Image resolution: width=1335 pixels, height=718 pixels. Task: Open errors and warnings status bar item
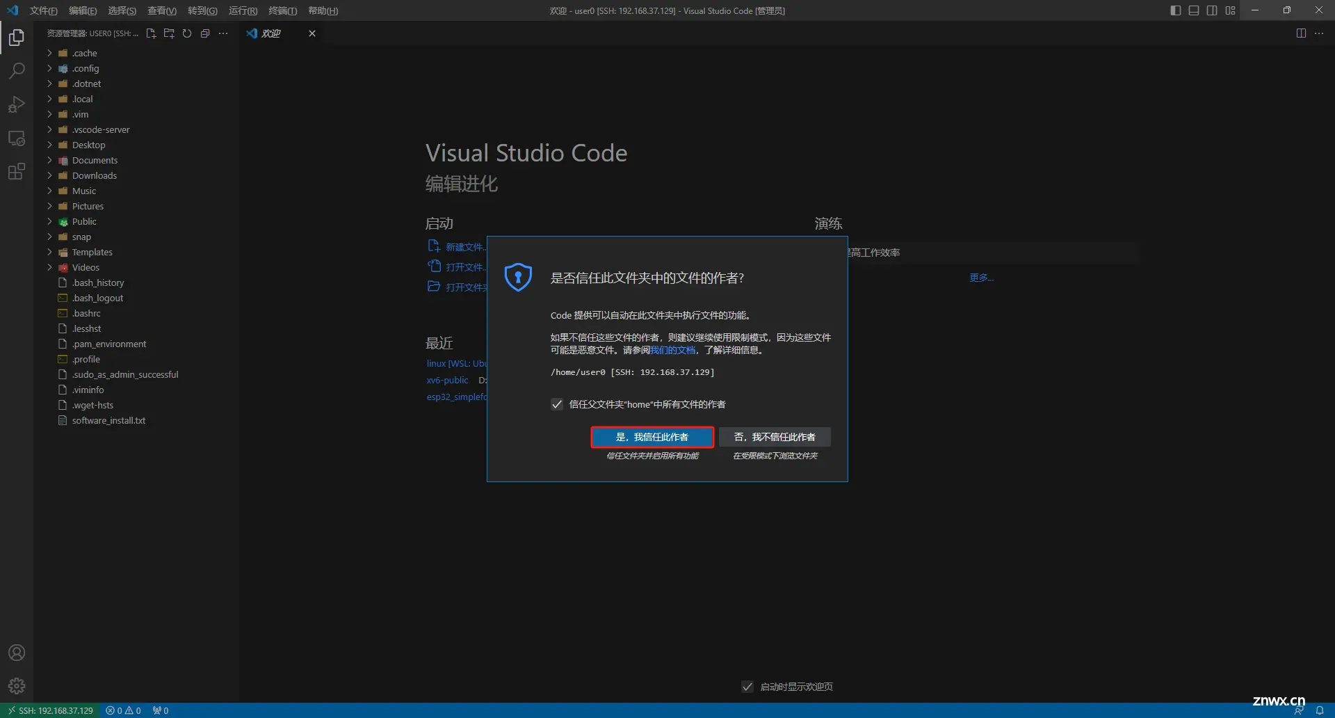click(x=123, y=710)
